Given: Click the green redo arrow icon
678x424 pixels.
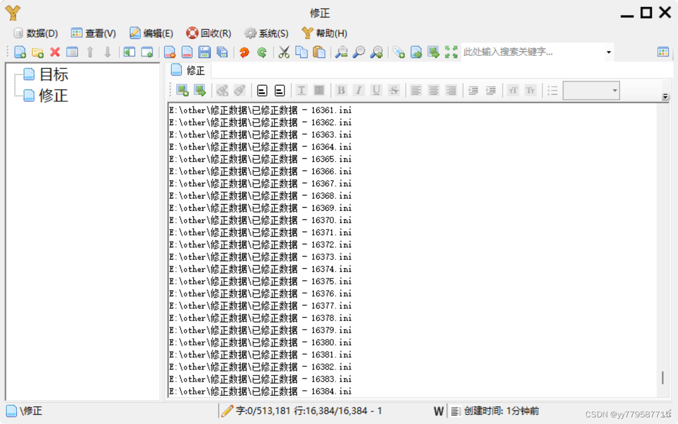Looking at the screenshot, I should click(262, 52).
